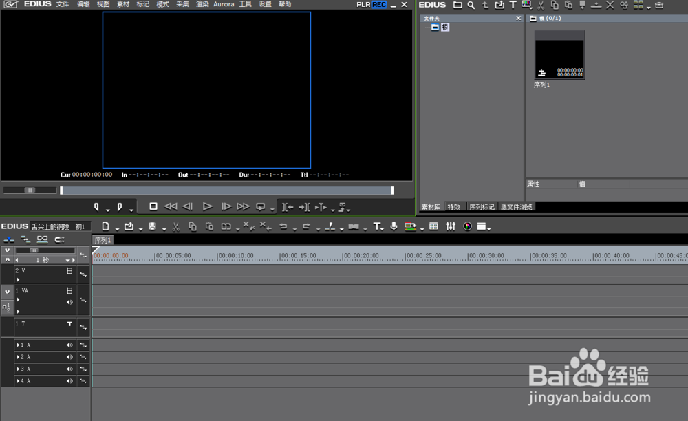Mute the 4 A audio track speaker
Viewport: 688px width, 421px height.
(x=69, y=381)
